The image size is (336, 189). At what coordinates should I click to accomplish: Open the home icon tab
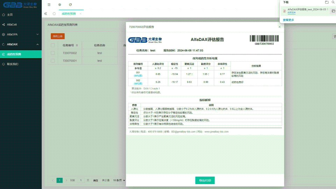54,14
